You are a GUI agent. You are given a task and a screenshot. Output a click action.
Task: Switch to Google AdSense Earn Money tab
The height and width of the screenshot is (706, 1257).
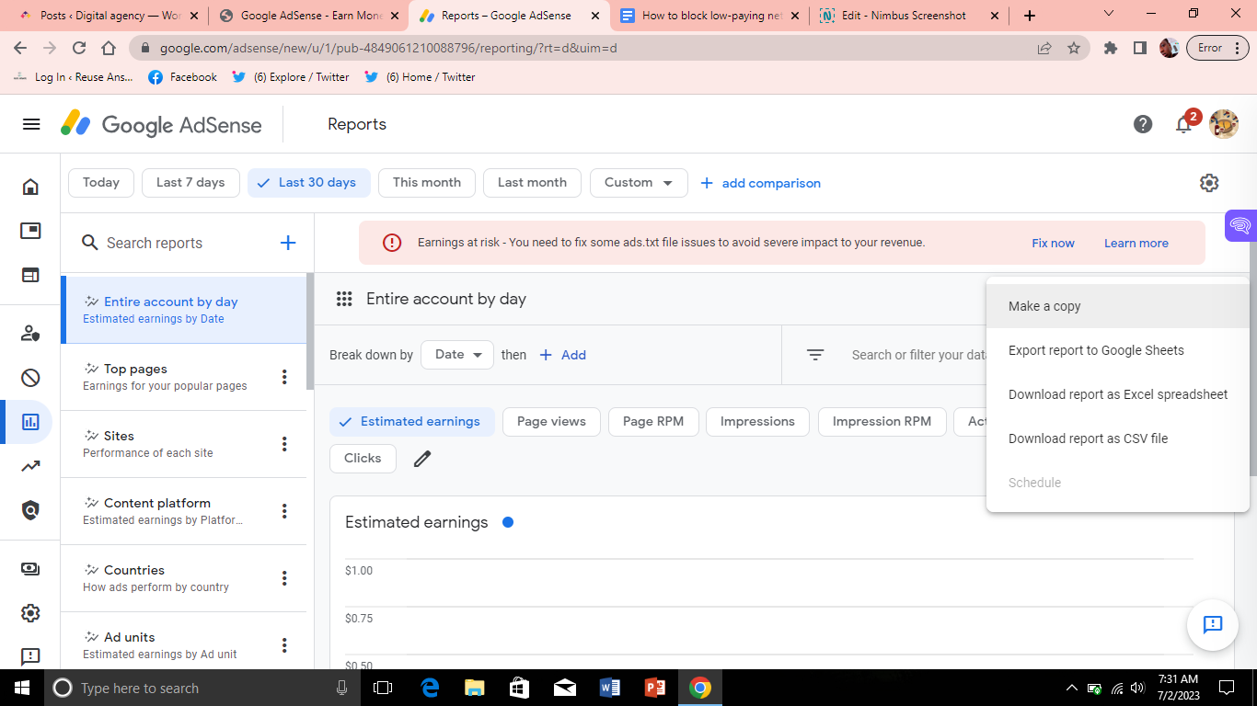(310, 16)
